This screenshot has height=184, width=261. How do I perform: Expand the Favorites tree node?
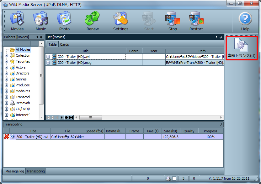6,61
